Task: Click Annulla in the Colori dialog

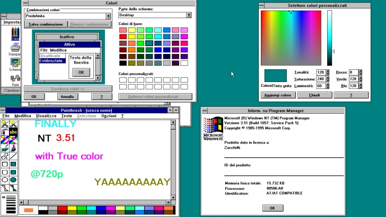Action: pyautogui.click(x=67, y=96)
